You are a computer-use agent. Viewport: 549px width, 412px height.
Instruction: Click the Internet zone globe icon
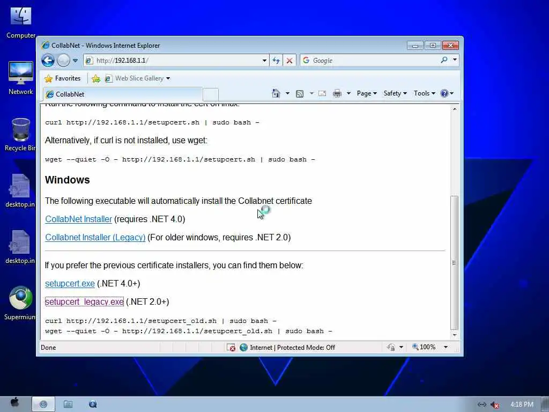(x=244, y=347)
